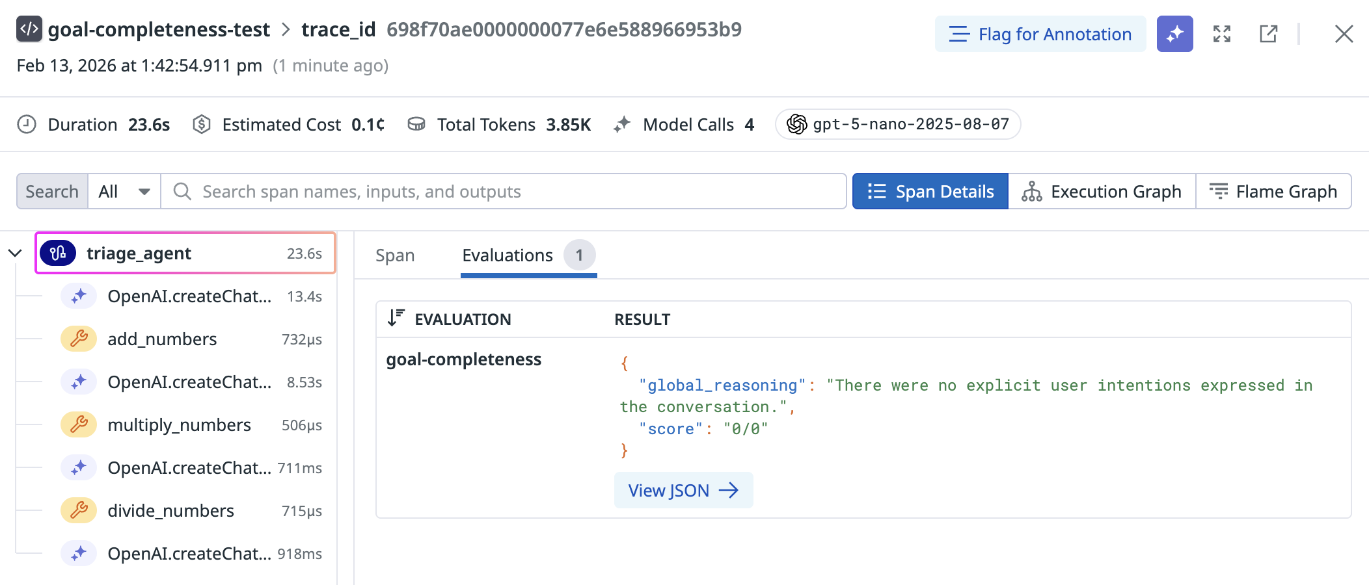Image resolution: width=1369 pixels, height=585 pixels.
Task: Select the Evaluations tab
Action: [x=508, y=255]
